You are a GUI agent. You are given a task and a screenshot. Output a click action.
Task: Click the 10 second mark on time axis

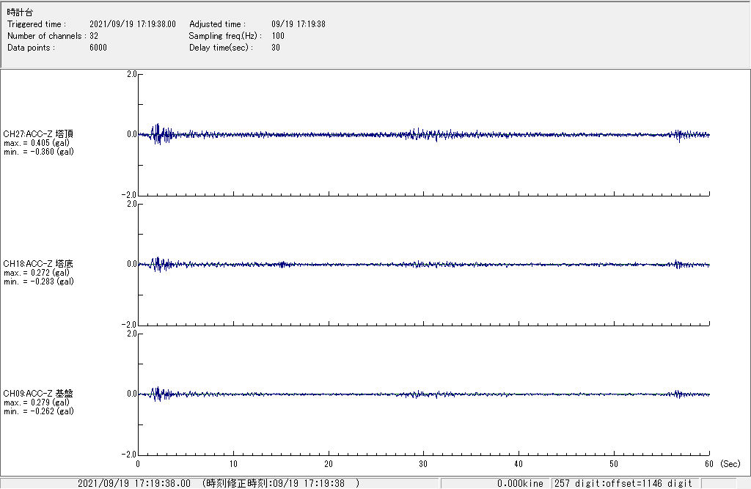tap(233, 465)
